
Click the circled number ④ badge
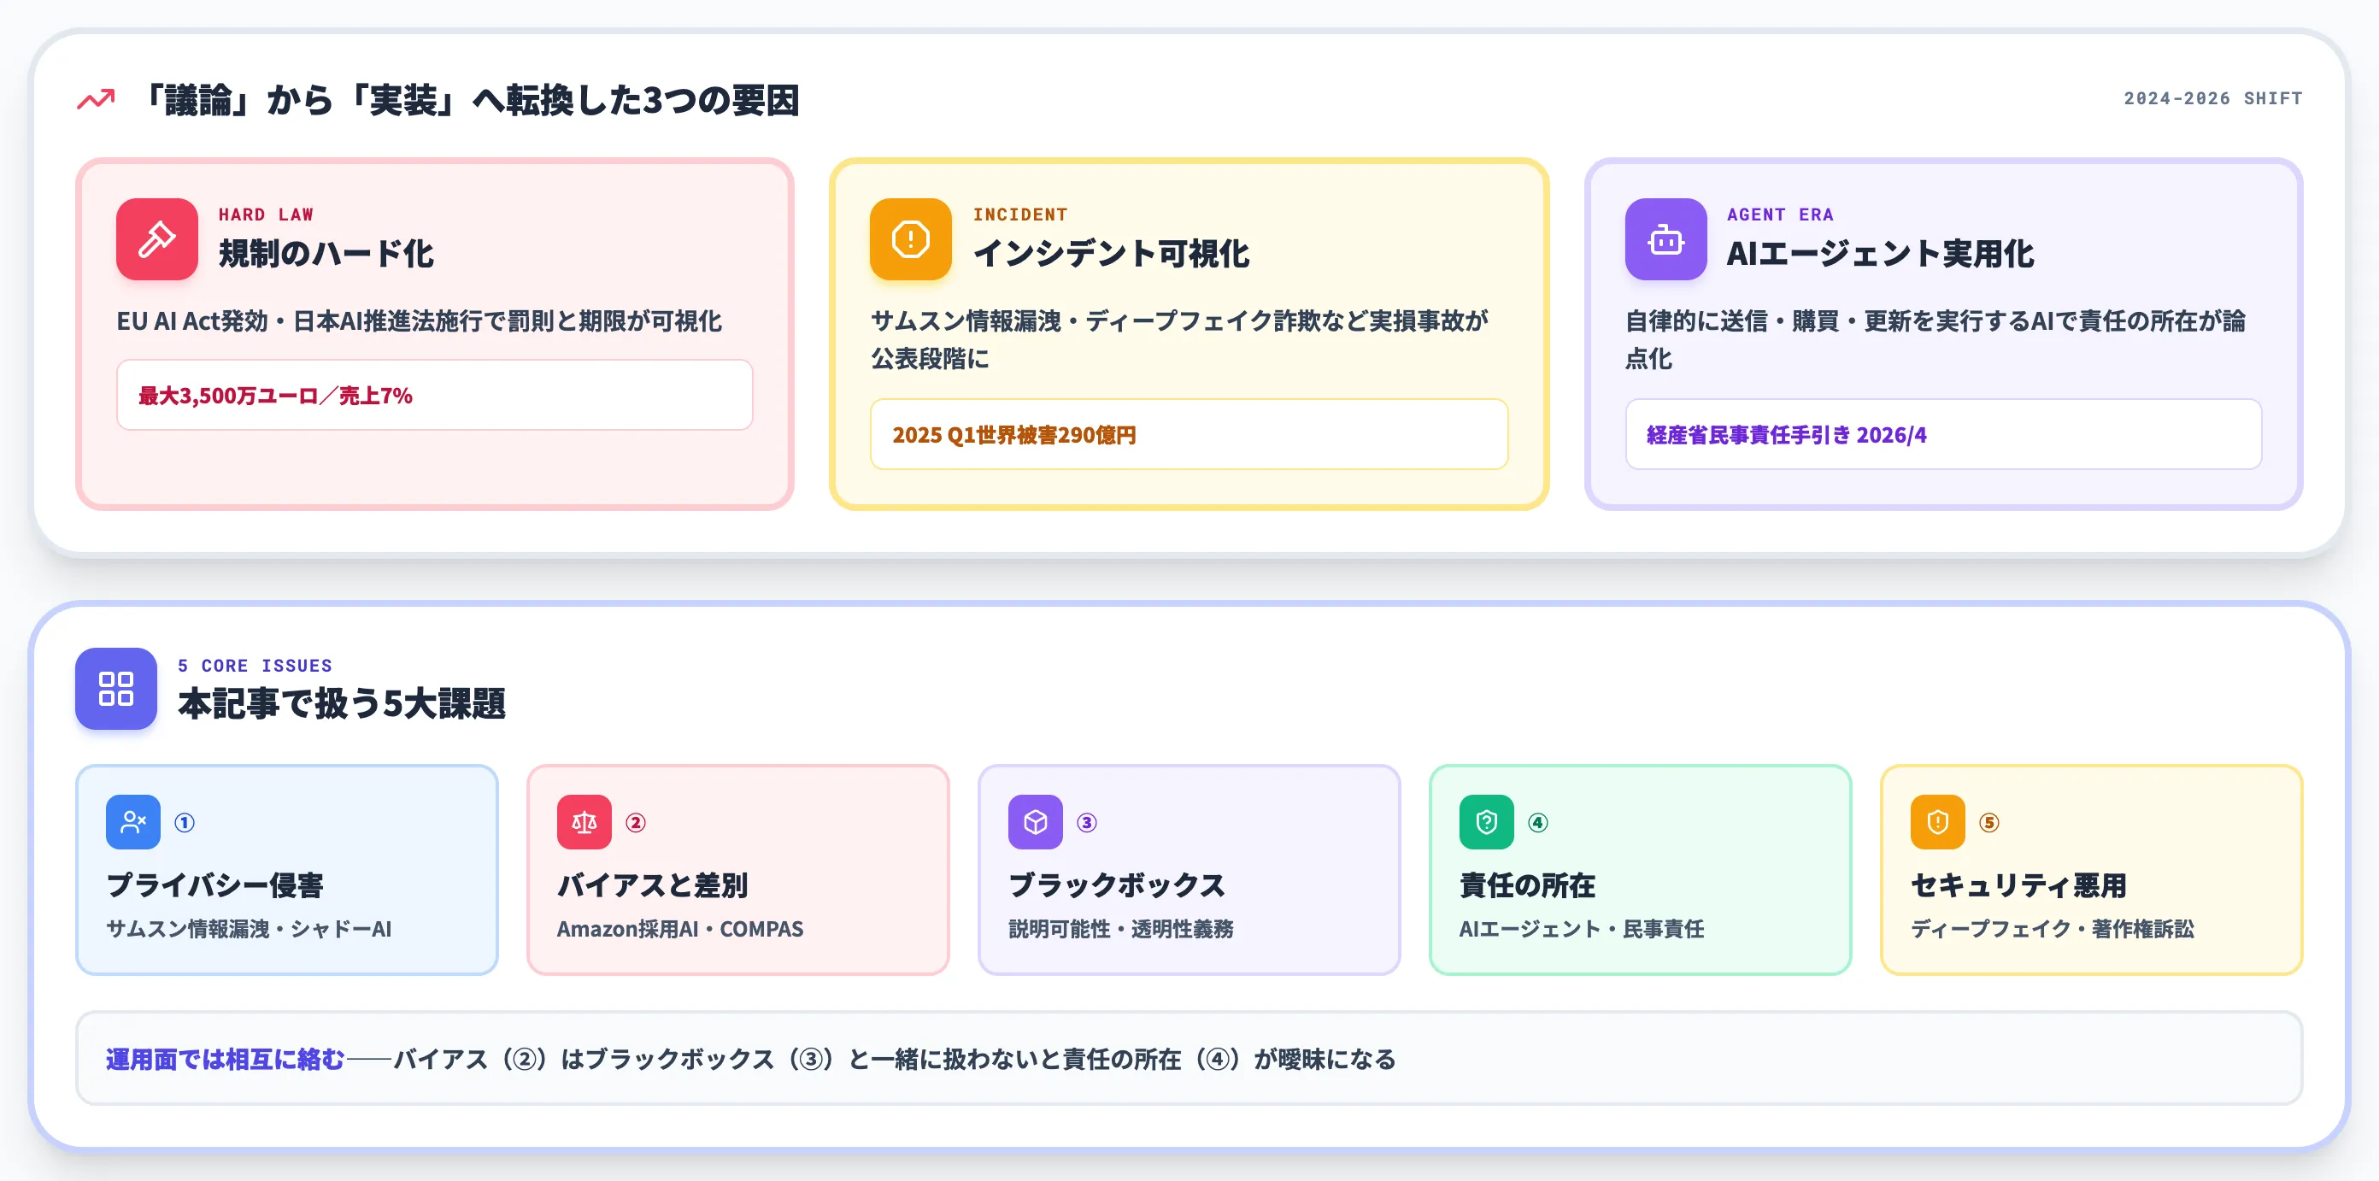(1537, 822)
